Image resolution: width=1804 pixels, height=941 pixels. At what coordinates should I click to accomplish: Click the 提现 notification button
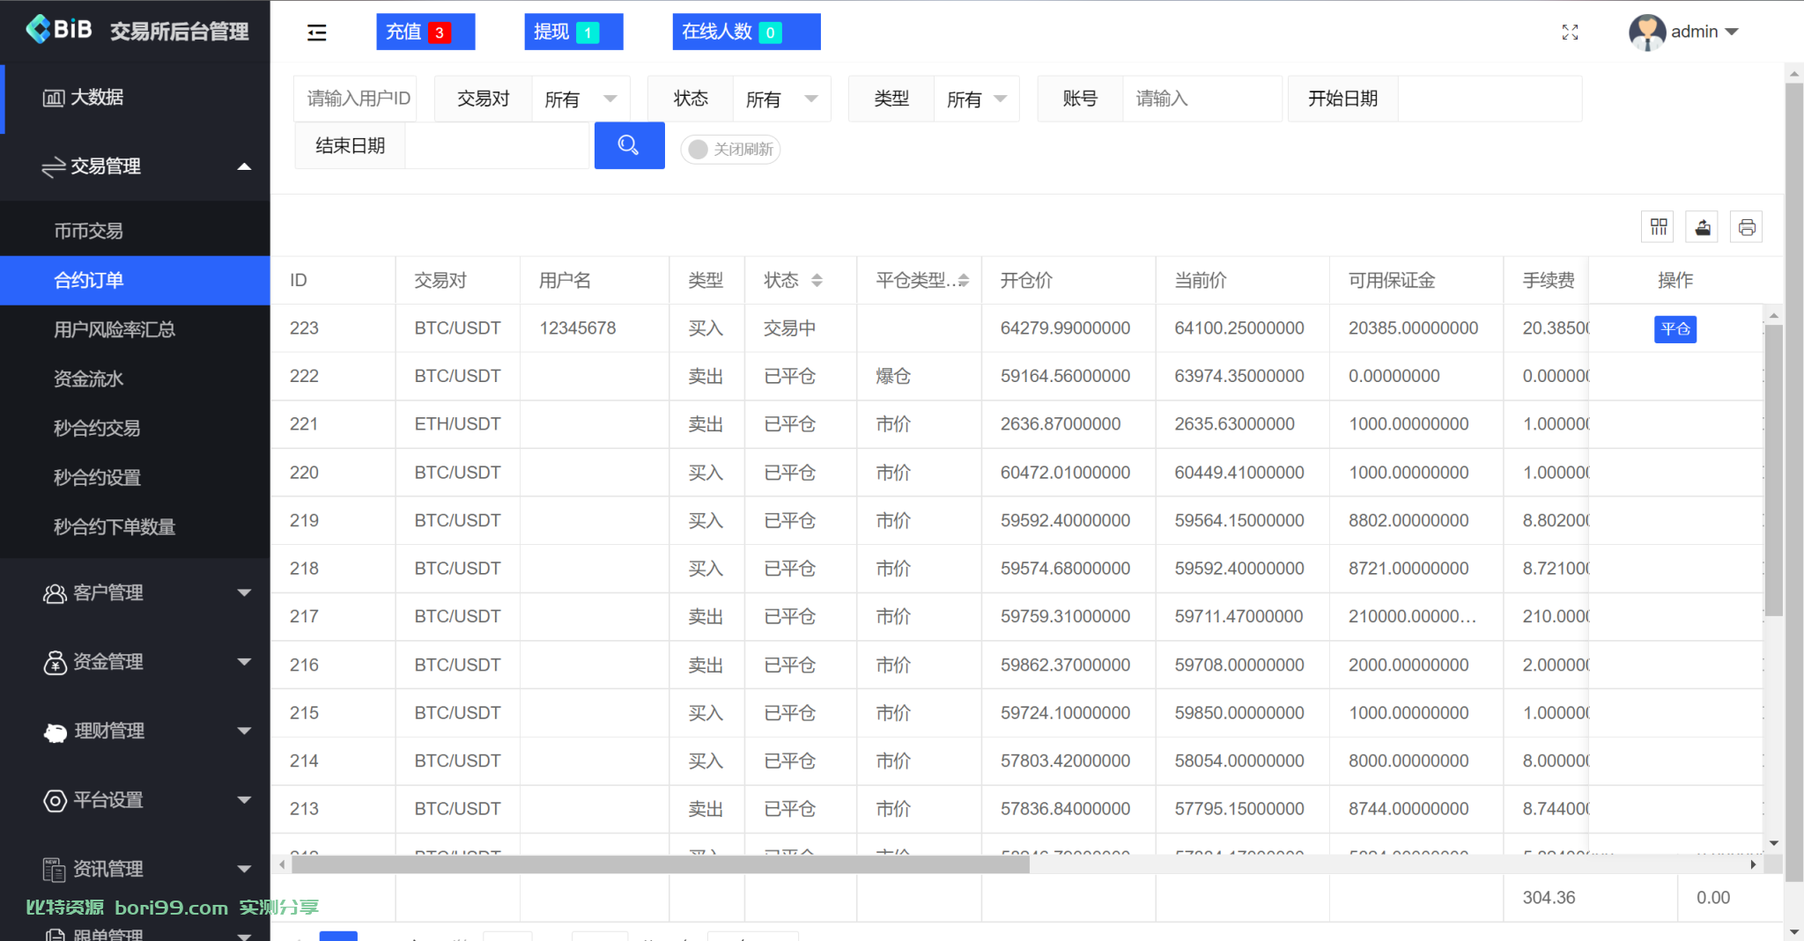573,32
